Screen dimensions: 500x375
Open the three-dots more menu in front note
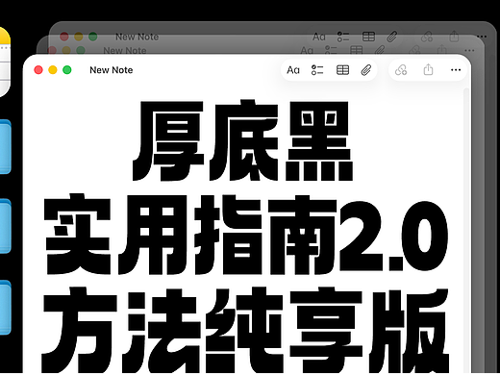coord(456,70)
